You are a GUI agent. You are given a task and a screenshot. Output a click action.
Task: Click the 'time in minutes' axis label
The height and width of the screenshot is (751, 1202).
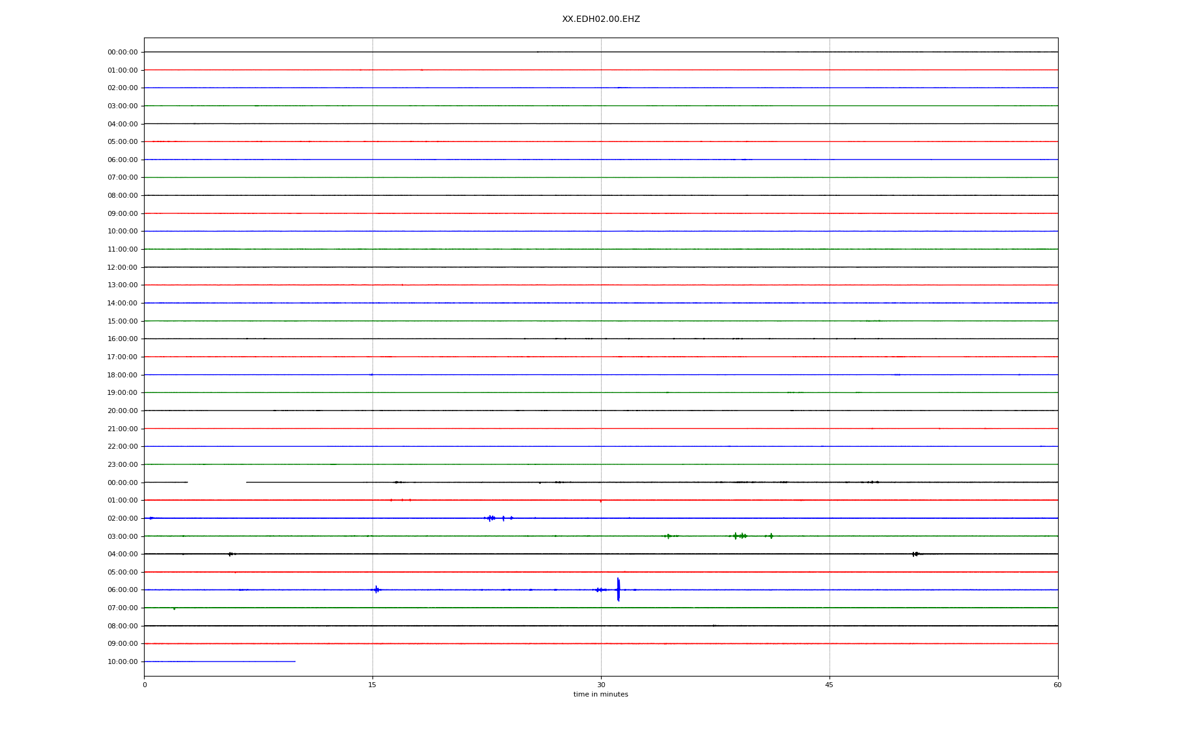point(600,694)
